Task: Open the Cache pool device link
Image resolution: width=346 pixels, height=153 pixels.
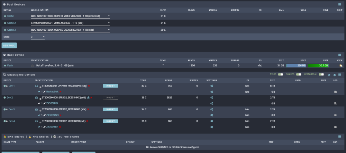Action: tap(10, 16)
